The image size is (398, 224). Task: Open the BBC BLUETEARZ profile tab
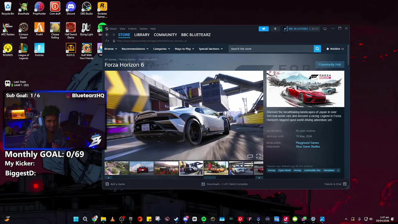pos(196,35)
